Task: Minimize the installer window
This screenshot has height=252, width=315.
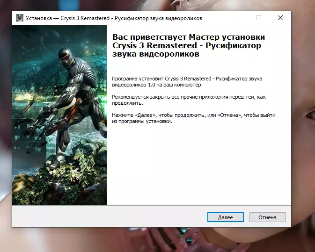Action: (x=238, y=18)
